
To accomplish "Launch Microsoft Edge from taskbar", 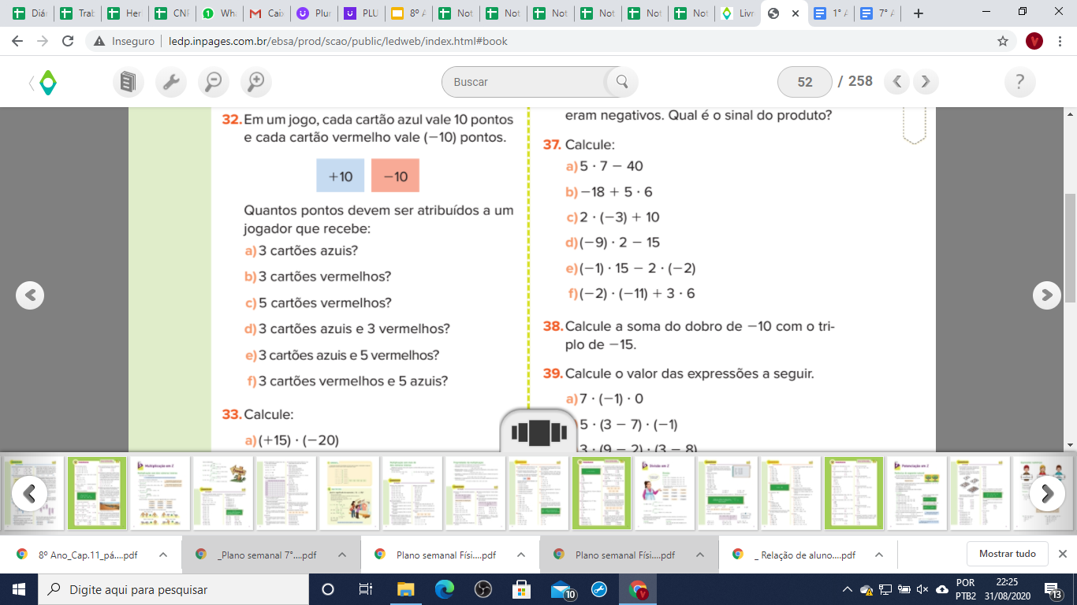I will pos(444,589).
